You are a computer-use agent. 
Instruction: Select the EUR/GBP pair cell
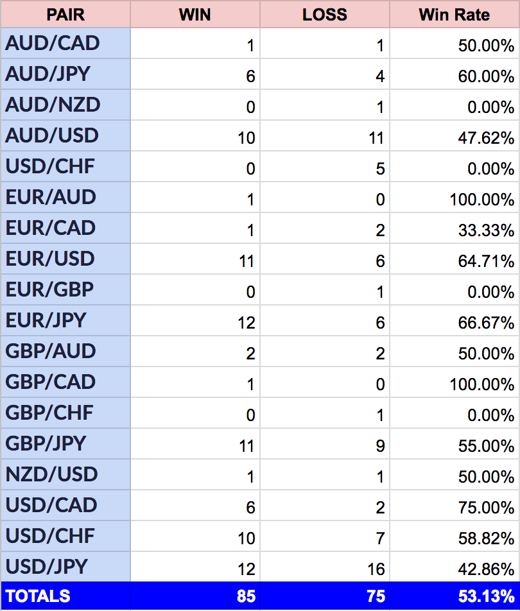[x=65, y=289]
